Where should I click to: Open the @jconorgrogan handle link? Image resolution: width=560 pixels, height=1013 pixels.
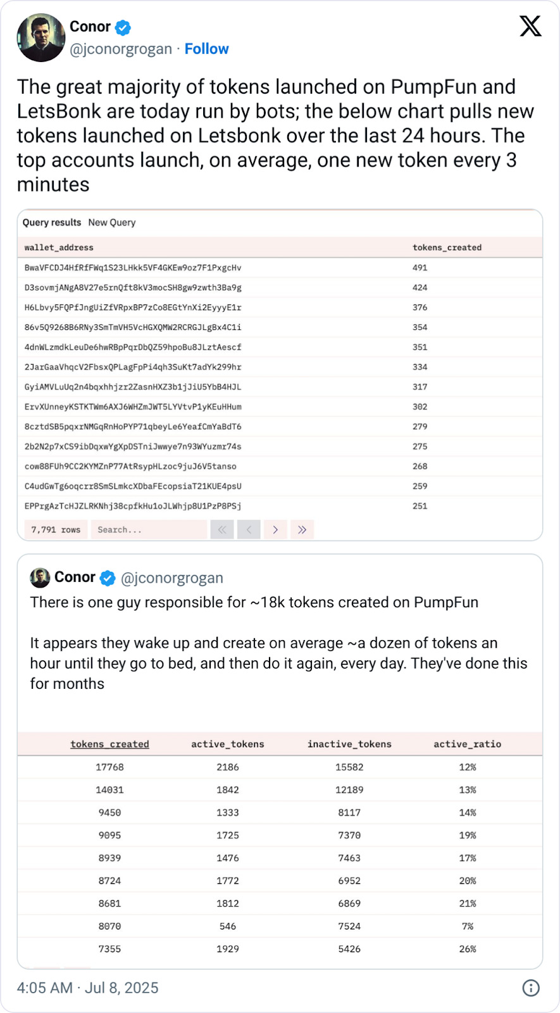pyautogui.click(x=121, y=49)
